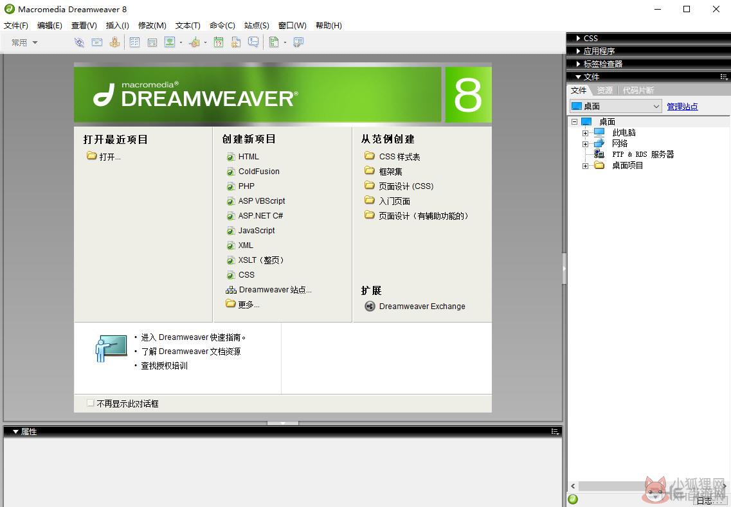Open the Media icon dropdown arrow
Screen dimensions: 731x507
(205, 43)
